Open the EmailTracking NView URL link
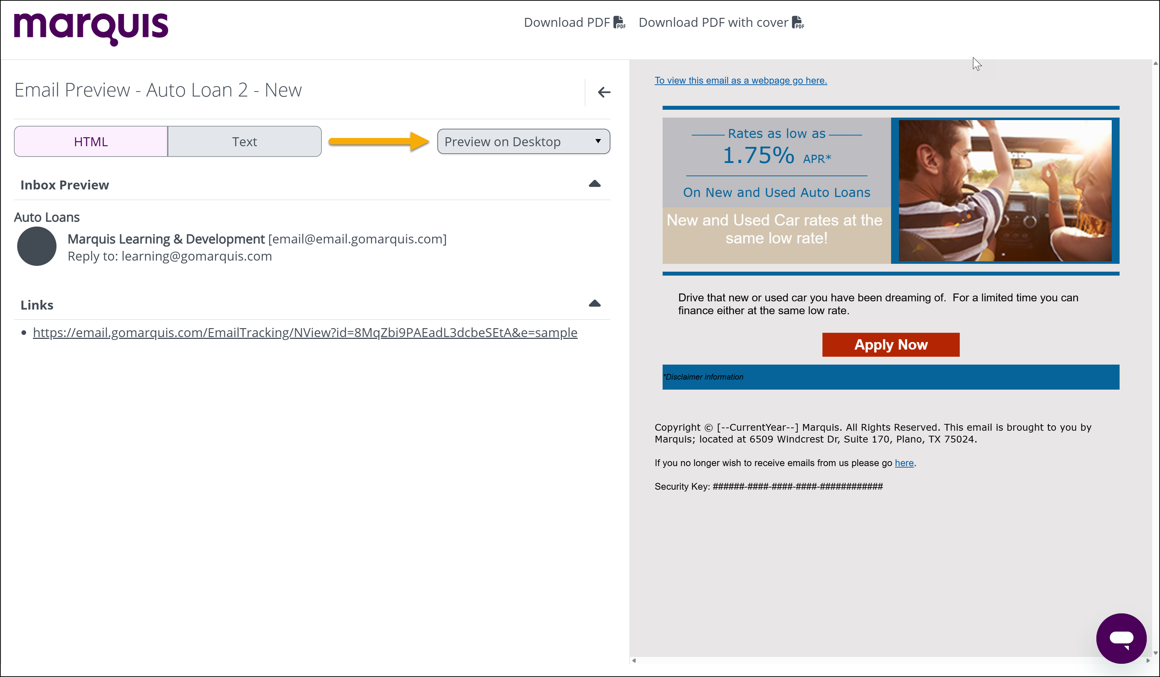The width and height of the screenshot is (1160, 677). (305, 333)
